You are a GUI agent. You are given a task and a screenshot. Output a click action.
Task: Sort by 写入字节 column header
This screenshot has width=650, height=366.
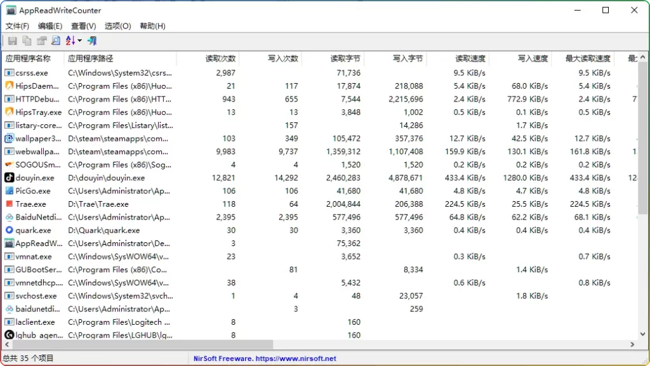coord(395,58)
